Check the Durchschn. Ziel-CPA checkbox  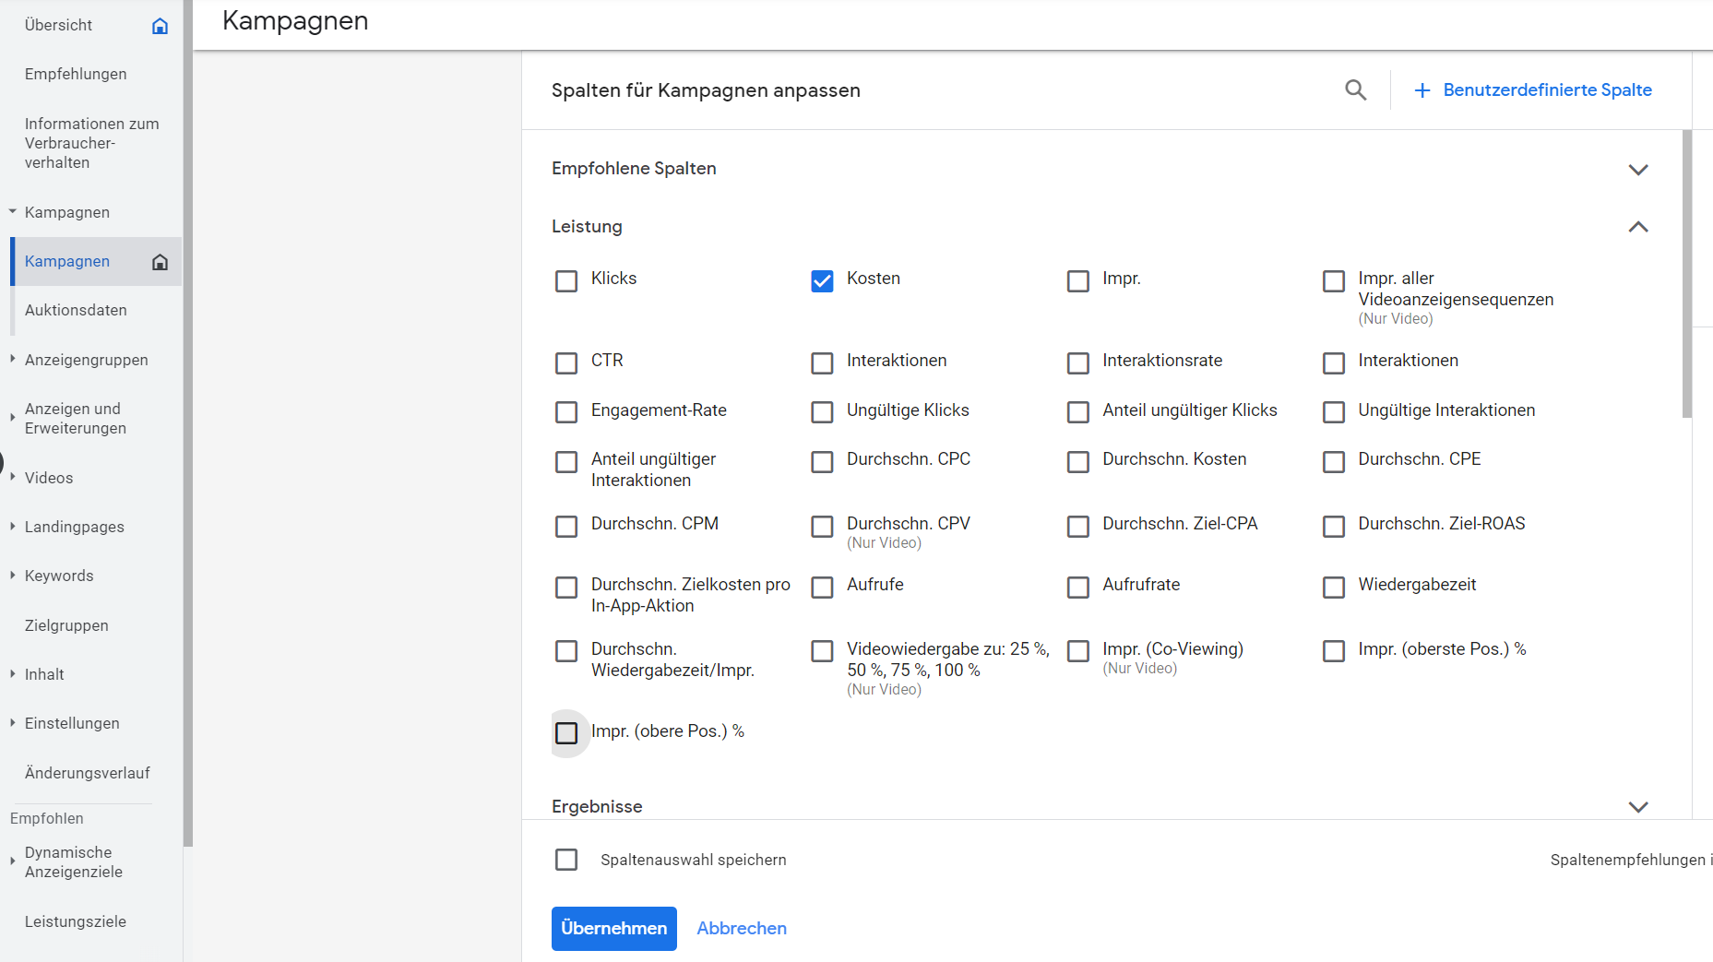(1077, 527)
